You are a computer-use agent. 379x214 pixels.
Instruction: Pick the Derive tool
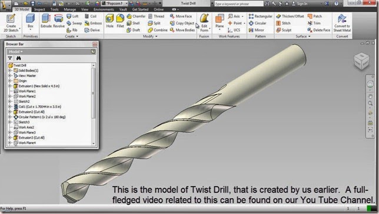click(92, 30)
